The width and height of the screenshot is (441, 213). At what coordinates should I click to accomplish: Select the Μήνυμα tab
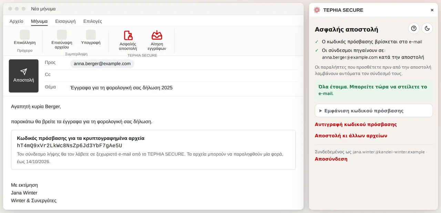point(39,21)
